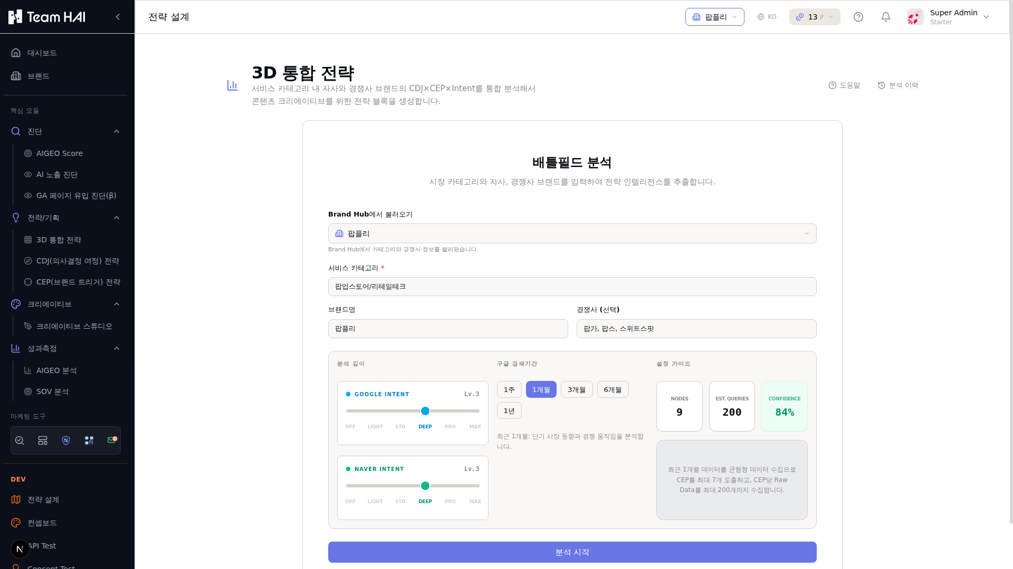Screen dimensions: 1013x569
Task: Open the help question-mark icon in header
Action: 858,17
